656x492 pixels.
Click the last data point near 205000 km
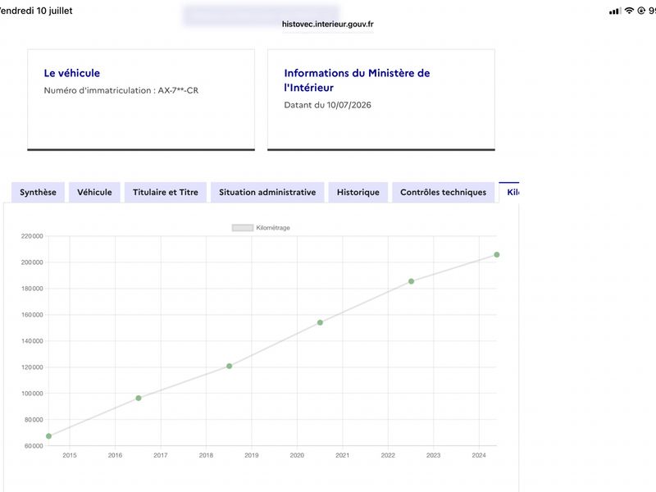(x=497, y=255)
